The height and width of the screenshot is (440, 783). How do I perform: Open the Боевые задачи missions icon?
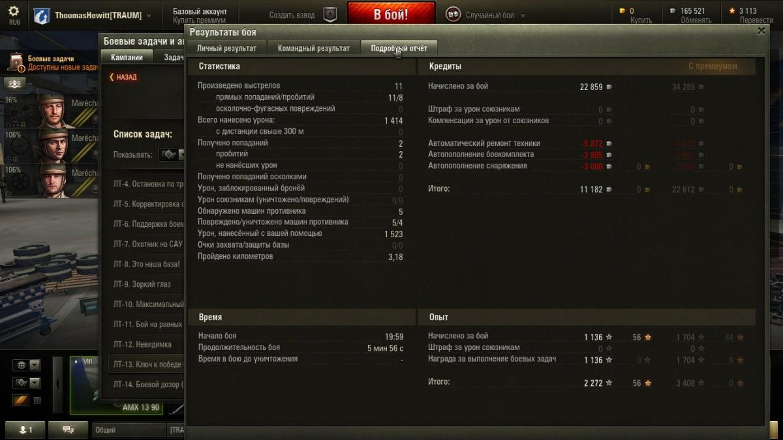click(x=16, y=63)
